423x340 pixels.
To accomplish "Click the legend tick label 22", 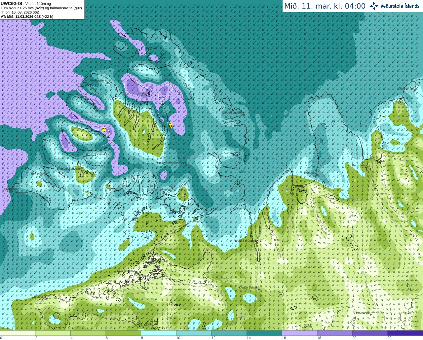I will 389,338.
